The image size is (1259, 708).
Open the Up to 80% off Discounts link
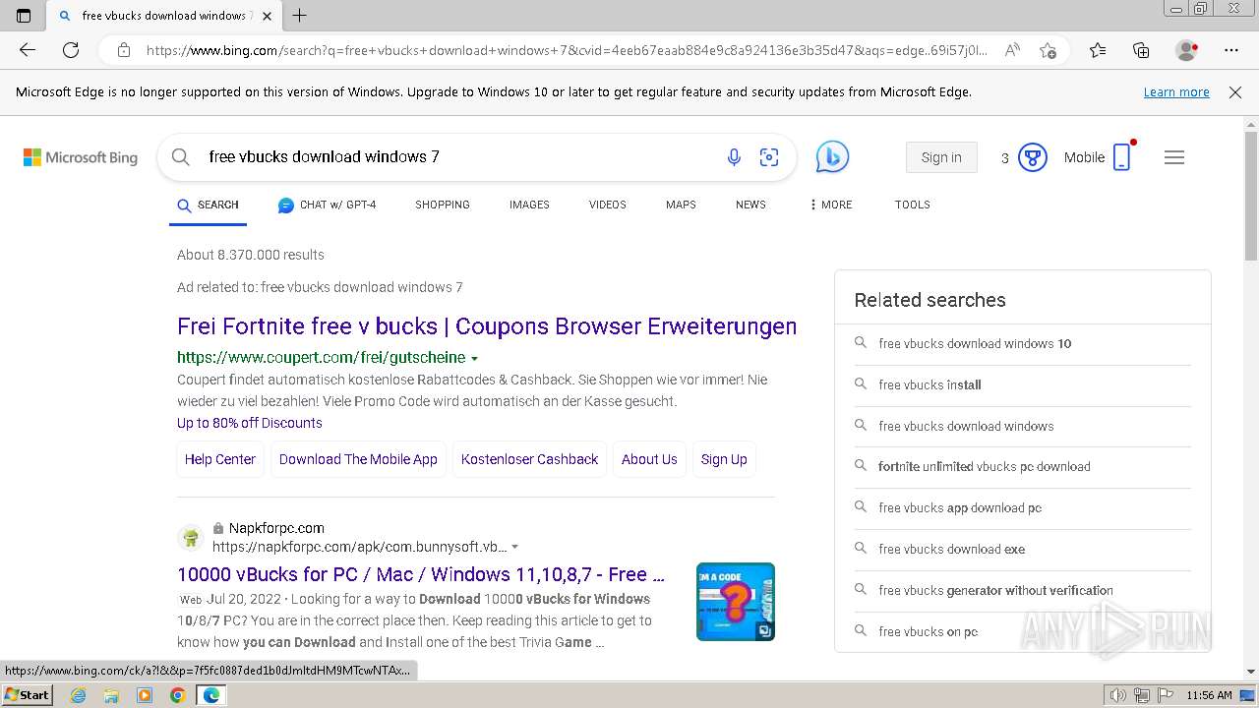click(x=250, y=423)
